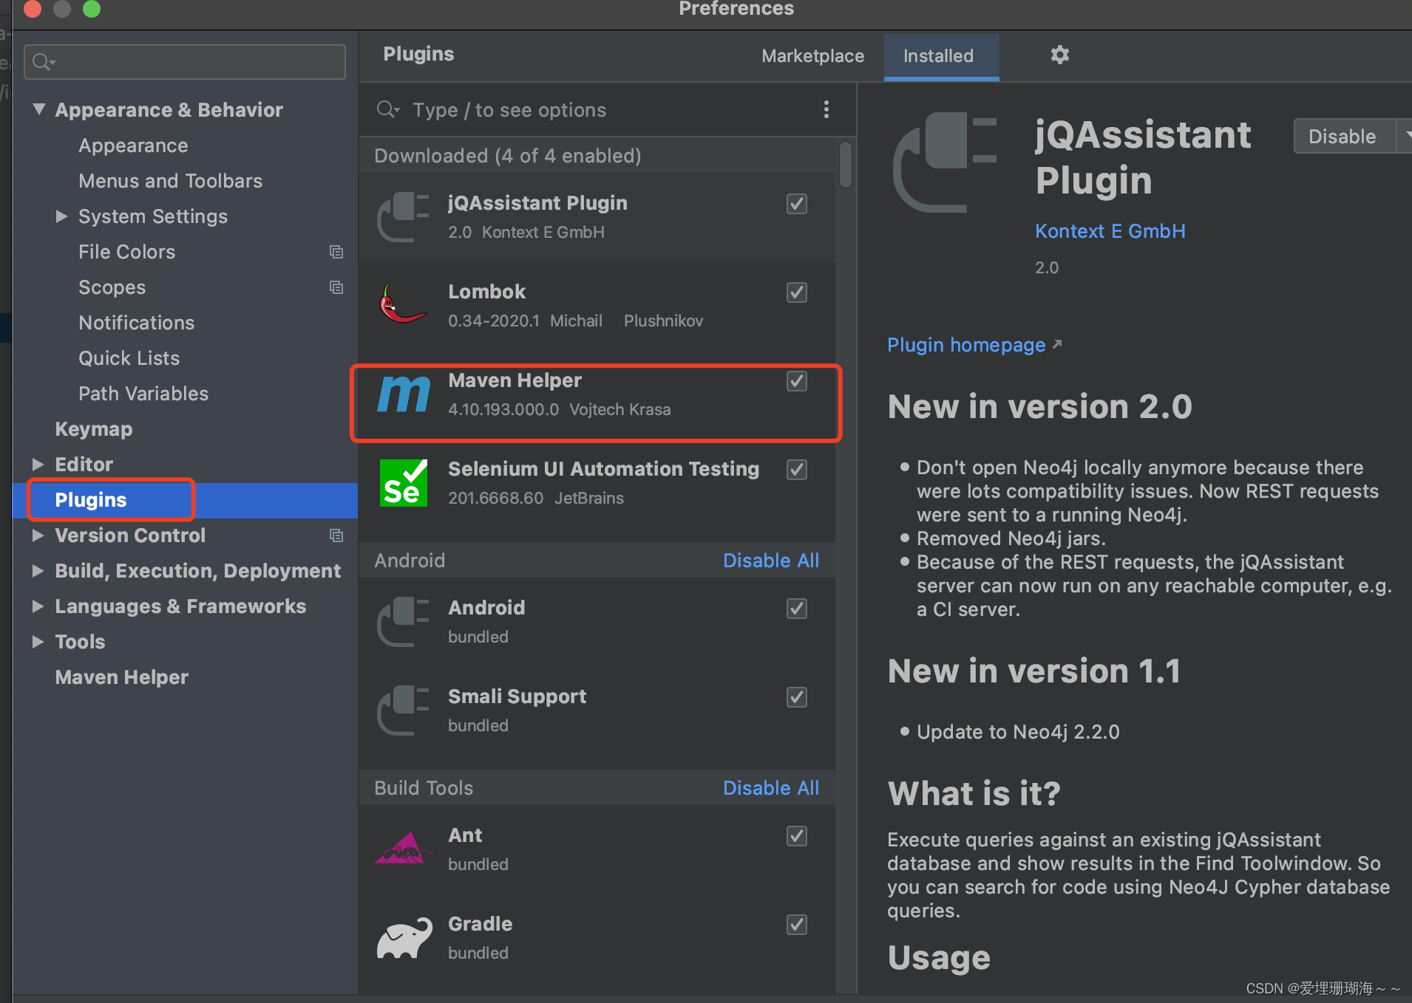
Task: Select Notifications settings item
Action: (x=137, y=323)
